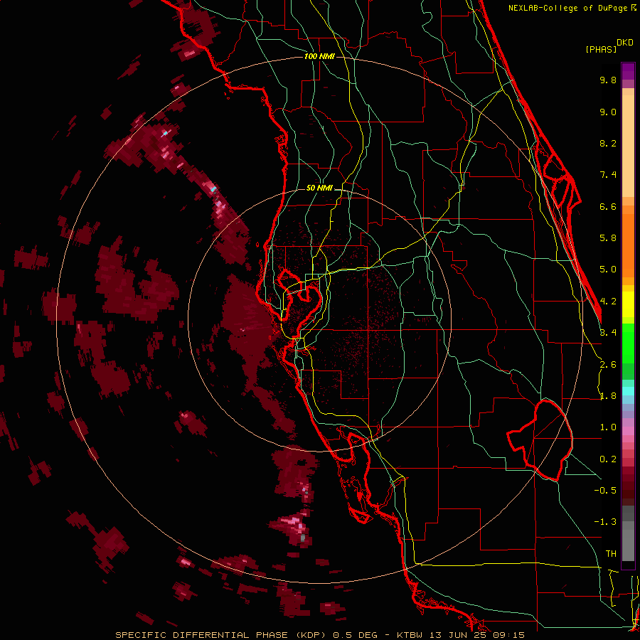Screen dimensions: 640x640
Task: Select the 5.8 legend value
Action: tap(608, 238)
